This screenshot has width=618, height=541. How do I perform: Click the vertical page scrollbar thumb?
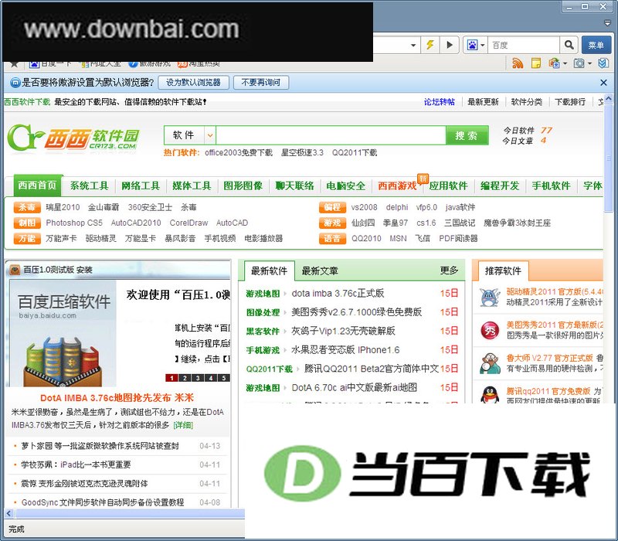pyautogui.click(x=609, y=158)
